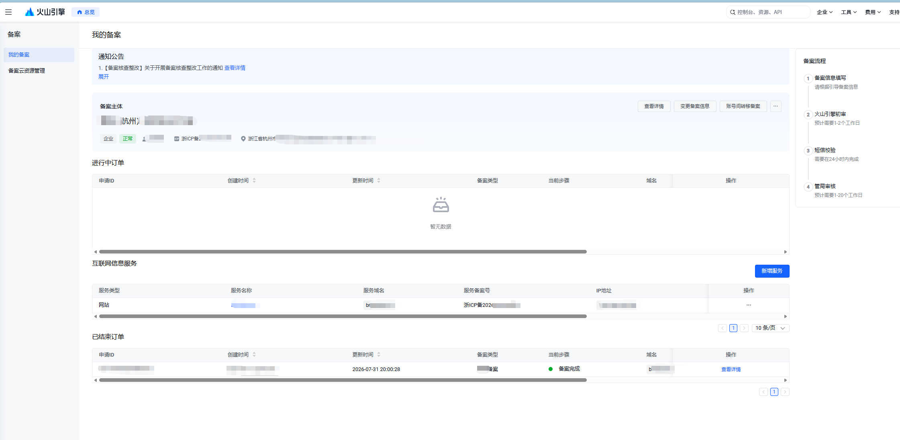Click 查看详情 button for 备案主体

click(x=654, y=106)
